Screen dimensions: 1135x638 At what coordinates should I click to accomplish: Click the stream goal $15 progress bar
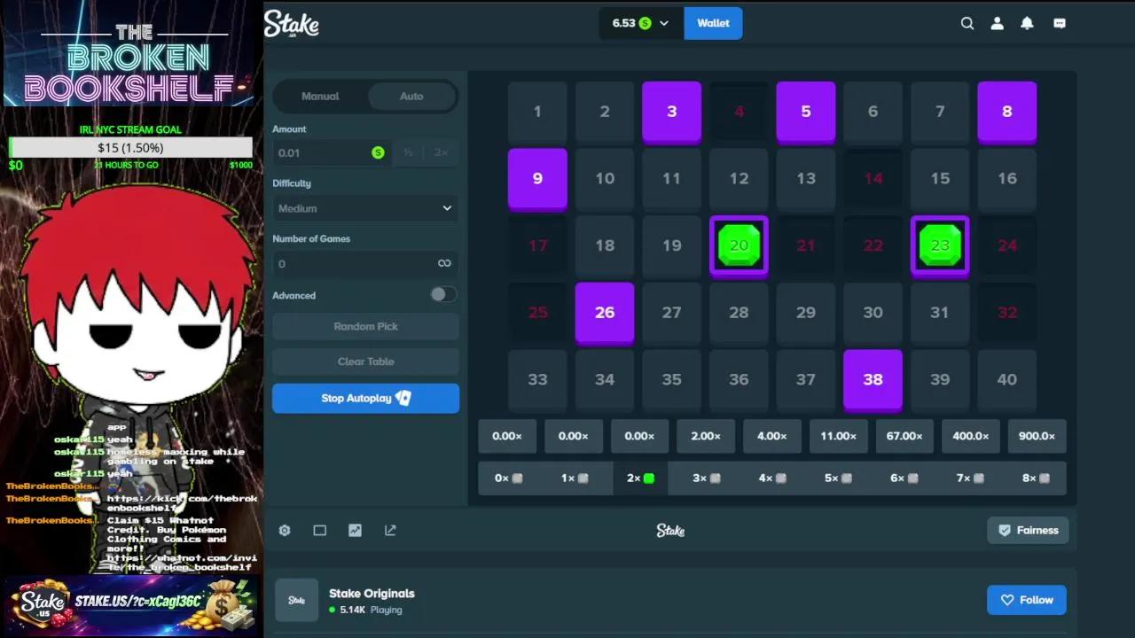130,147
